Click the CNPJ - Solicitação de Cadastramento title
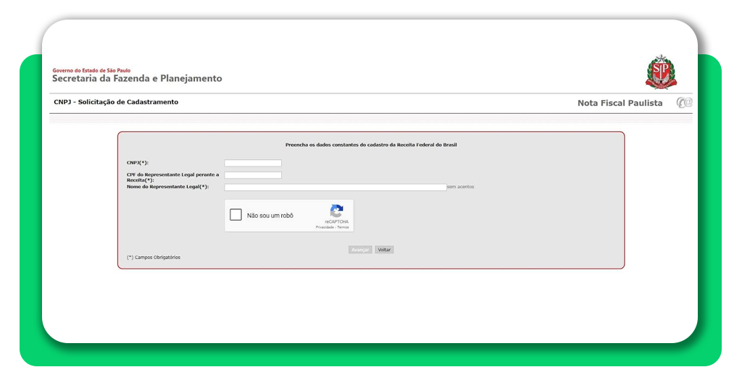Image resolution: width=742 pixels, height=388 pixels. click(116, 102)
